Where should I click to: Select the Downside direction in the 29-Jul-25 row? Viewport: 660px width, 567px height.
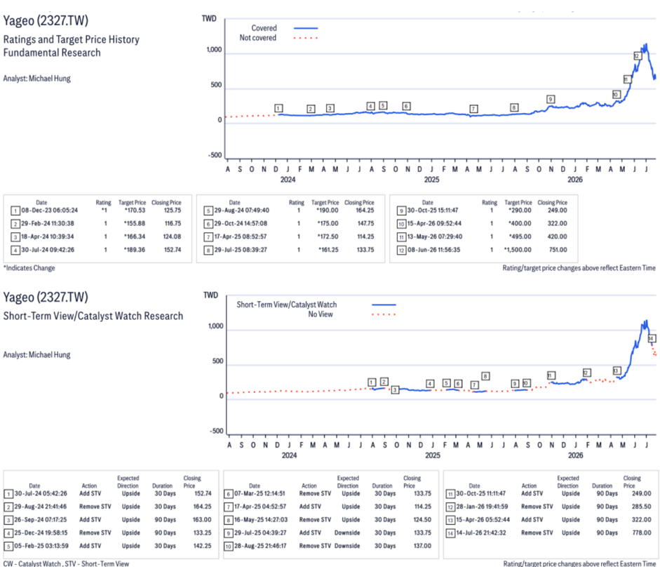point(347,533)
